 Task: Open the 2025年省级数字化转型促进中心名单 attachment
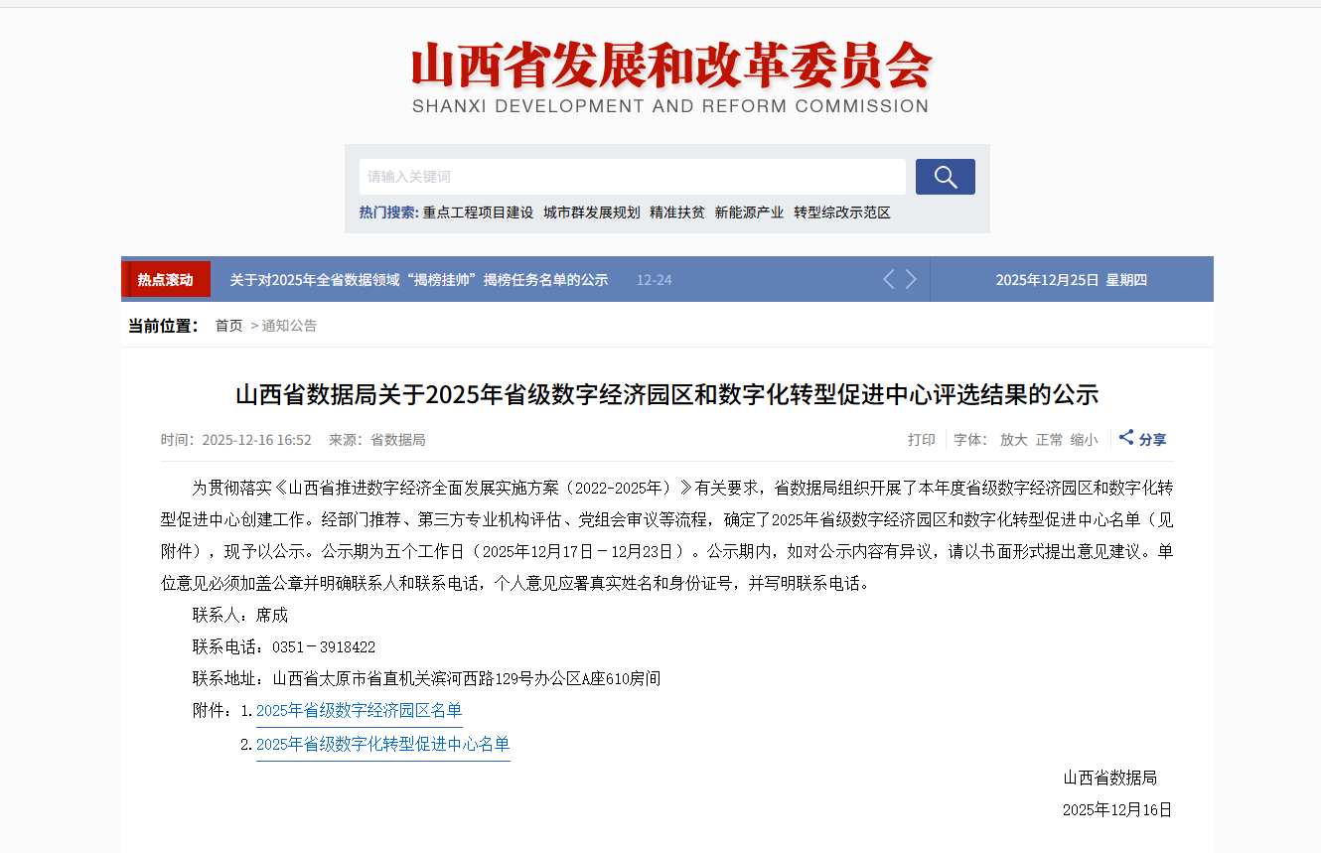tap(382, 743)
